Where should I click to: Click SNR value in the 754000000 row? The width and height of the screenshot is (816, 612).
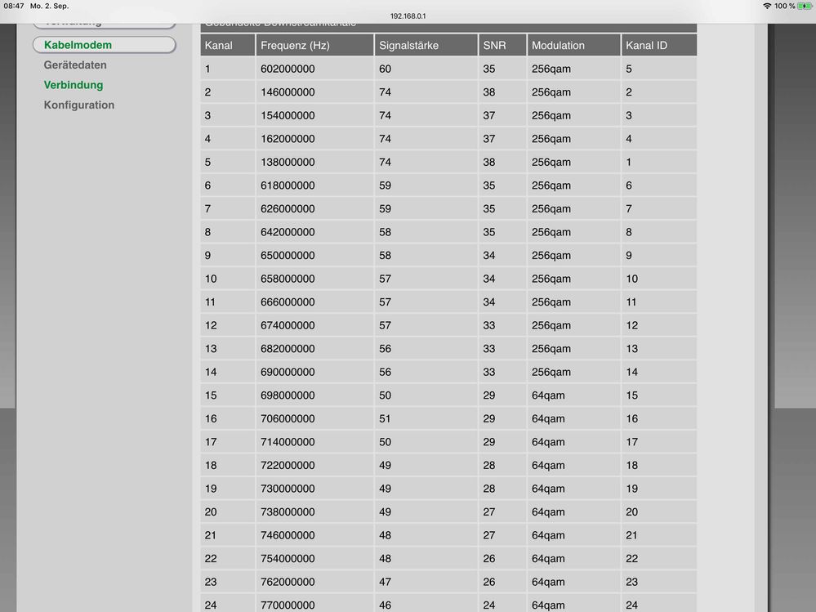pos(502,558)
